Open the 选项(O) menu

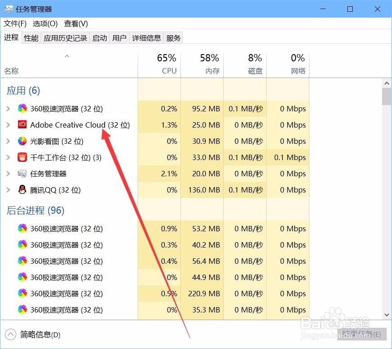[x=45, y=24]
